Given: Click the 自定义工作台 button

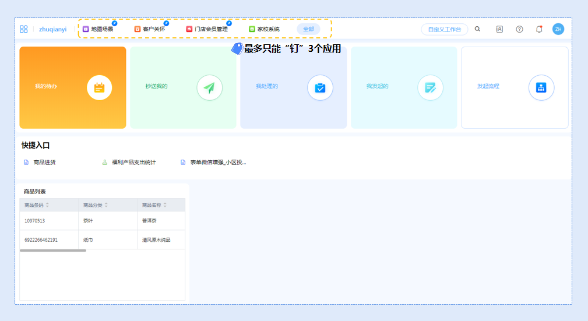Looking at the screenshot, I should [444, 30].
